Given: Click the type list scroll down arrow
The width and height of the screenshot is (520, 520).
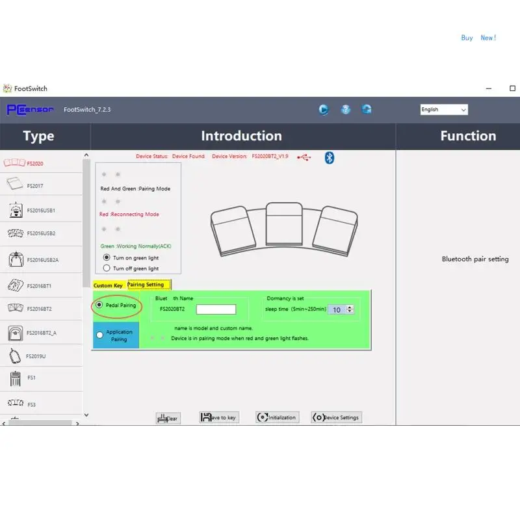Looking at the screenshot, I should point(86,415).
